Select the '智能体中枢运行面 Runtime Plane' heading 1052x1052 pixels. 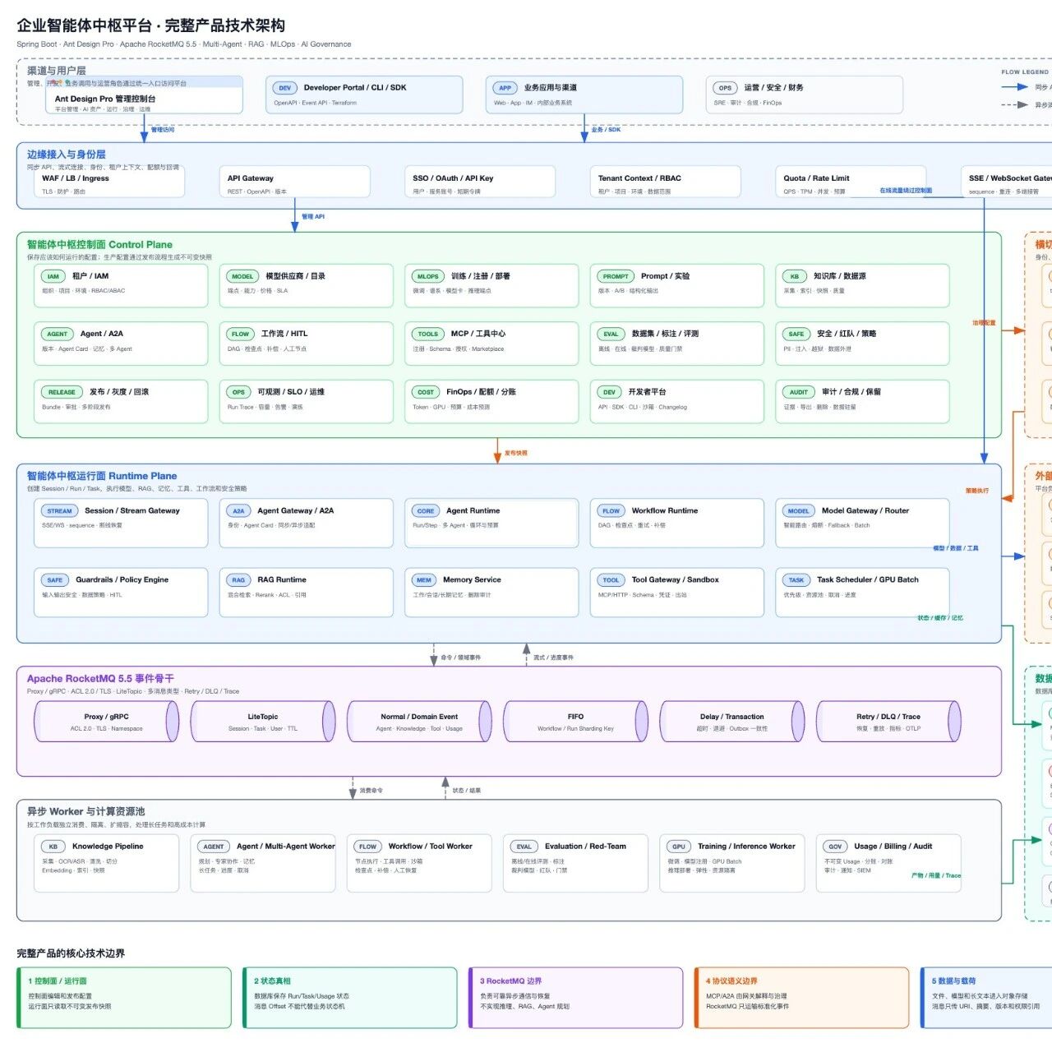tap(102, 476)
